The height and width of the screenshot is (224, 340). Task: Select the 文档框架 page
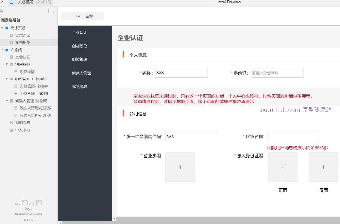[x=23, y=43]
